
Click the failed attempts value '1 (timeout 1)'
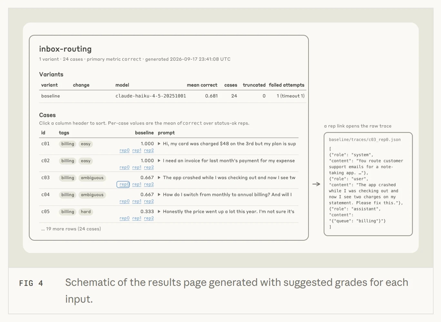290,96
